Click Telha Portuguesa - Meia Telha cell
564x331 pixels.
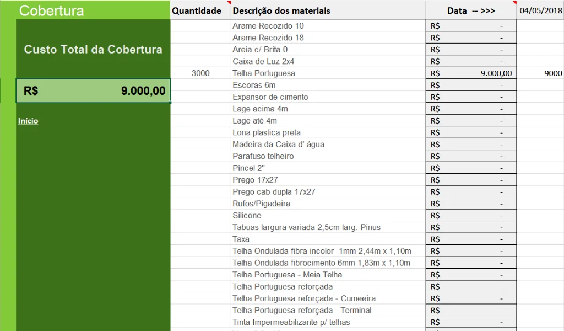point(328,275)
